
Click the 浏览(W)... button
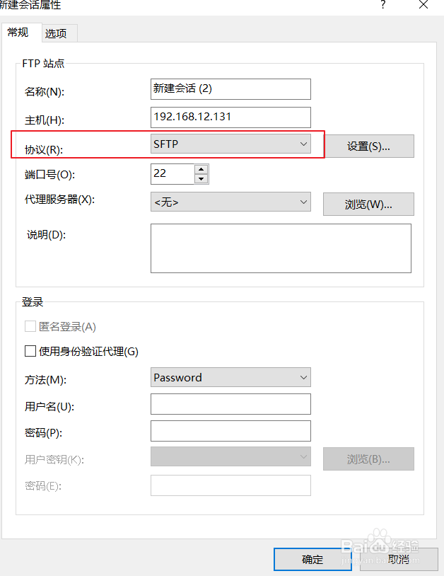368,204
